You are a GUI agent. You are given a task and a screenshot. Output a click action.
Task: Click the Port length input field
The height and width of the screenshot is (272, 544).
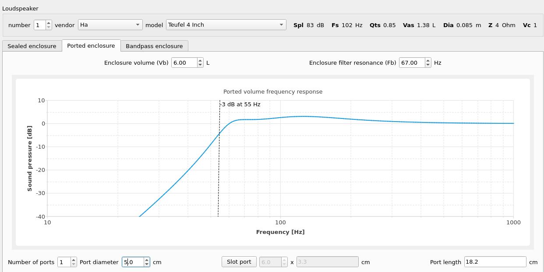(495, 262)
